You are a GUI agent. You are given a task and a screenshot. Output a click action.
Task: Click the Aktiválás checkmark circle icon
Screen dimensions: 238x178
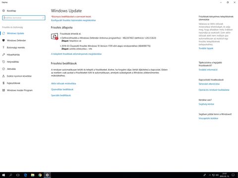pos(3,69)
